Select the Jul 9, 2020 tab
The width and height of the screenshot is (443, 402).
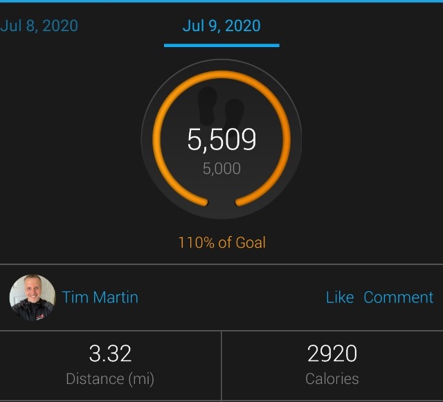pos(221,26)
